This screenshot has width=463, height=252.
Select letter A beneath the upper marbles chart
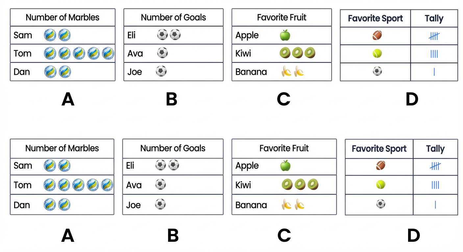coord(68,99)
